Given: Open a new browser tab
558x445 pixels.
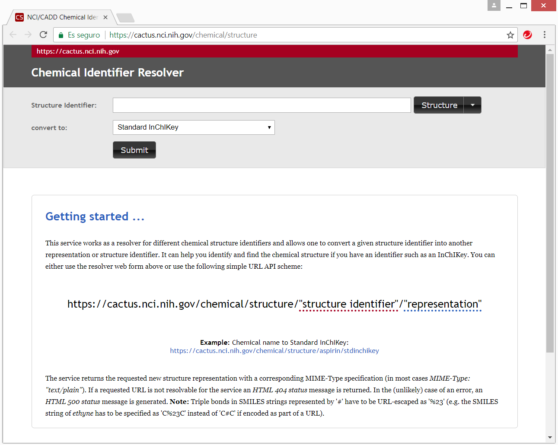Looking at the screenshot, I should pos(125,18).
